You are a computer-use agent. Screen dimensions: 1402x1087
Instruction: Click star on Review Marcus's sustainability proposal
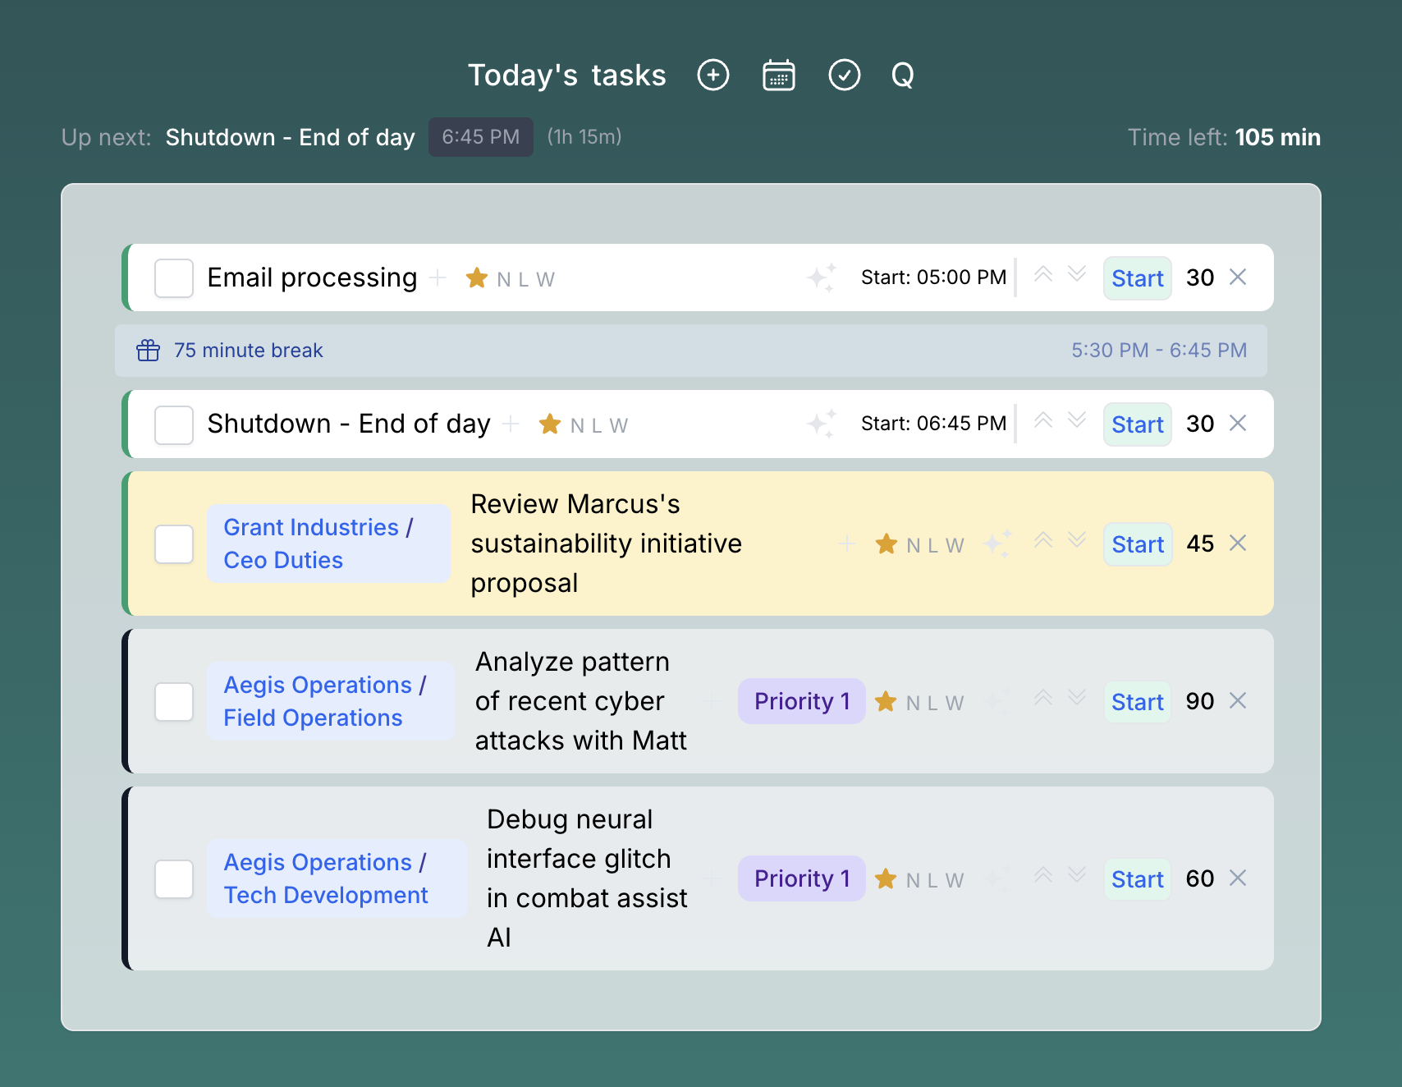(887, 543)
